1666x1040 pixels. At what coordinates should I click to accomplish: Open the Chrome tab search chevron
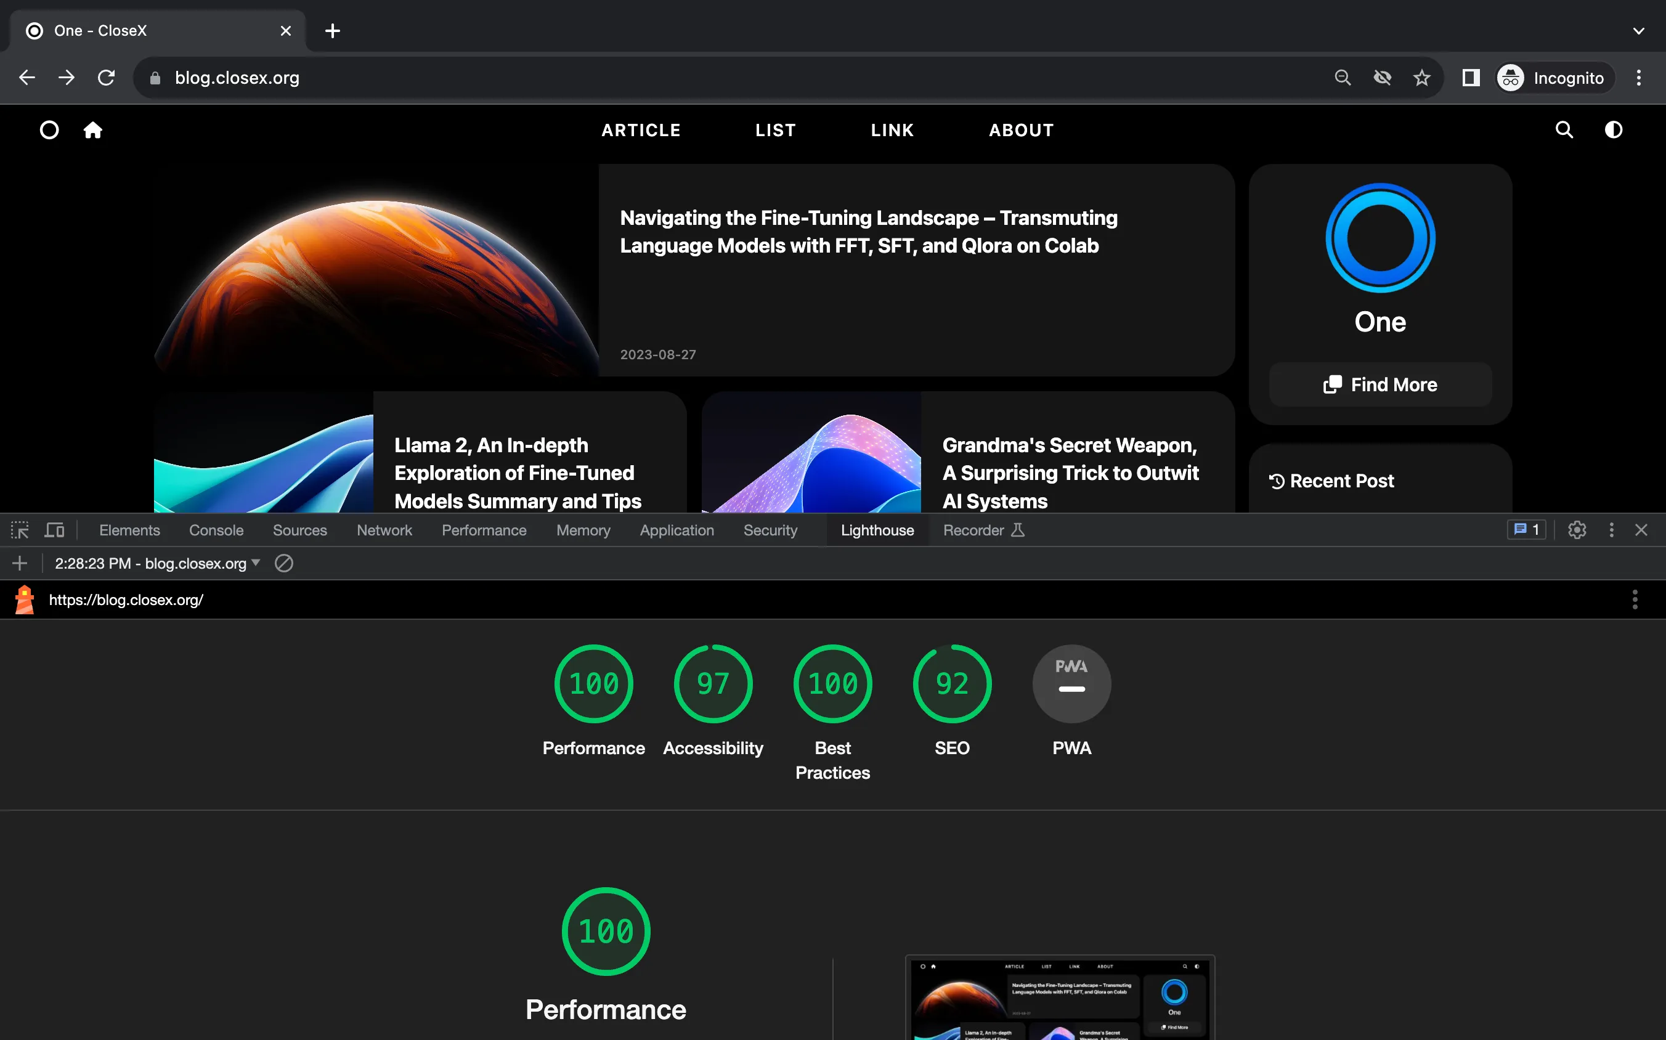[x=1638, y=31]
